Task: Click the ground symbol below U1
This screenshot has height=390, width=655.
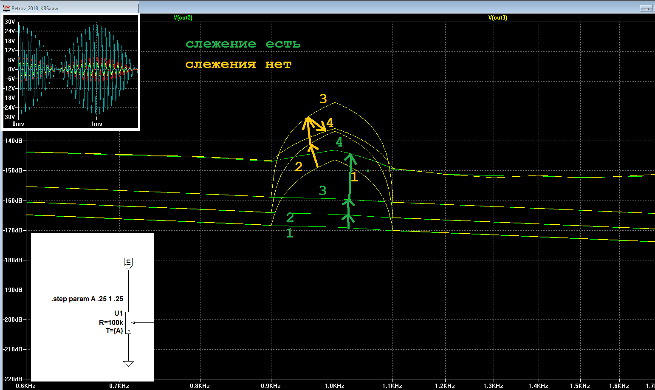Action: (128, 364)
